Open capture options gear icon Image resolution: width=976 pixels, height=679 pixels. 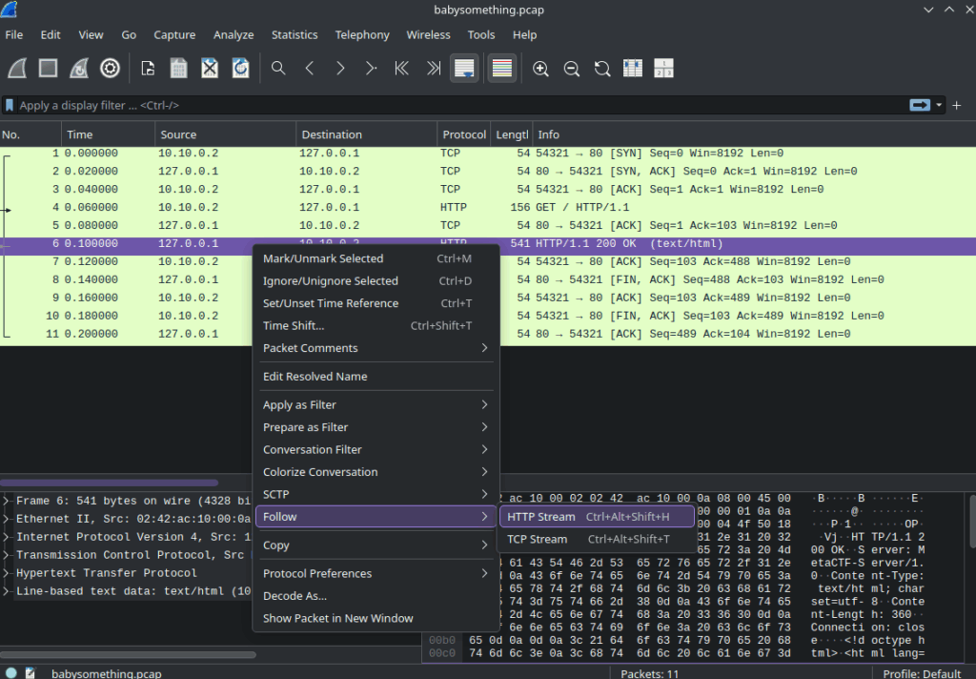pos(111,68)
